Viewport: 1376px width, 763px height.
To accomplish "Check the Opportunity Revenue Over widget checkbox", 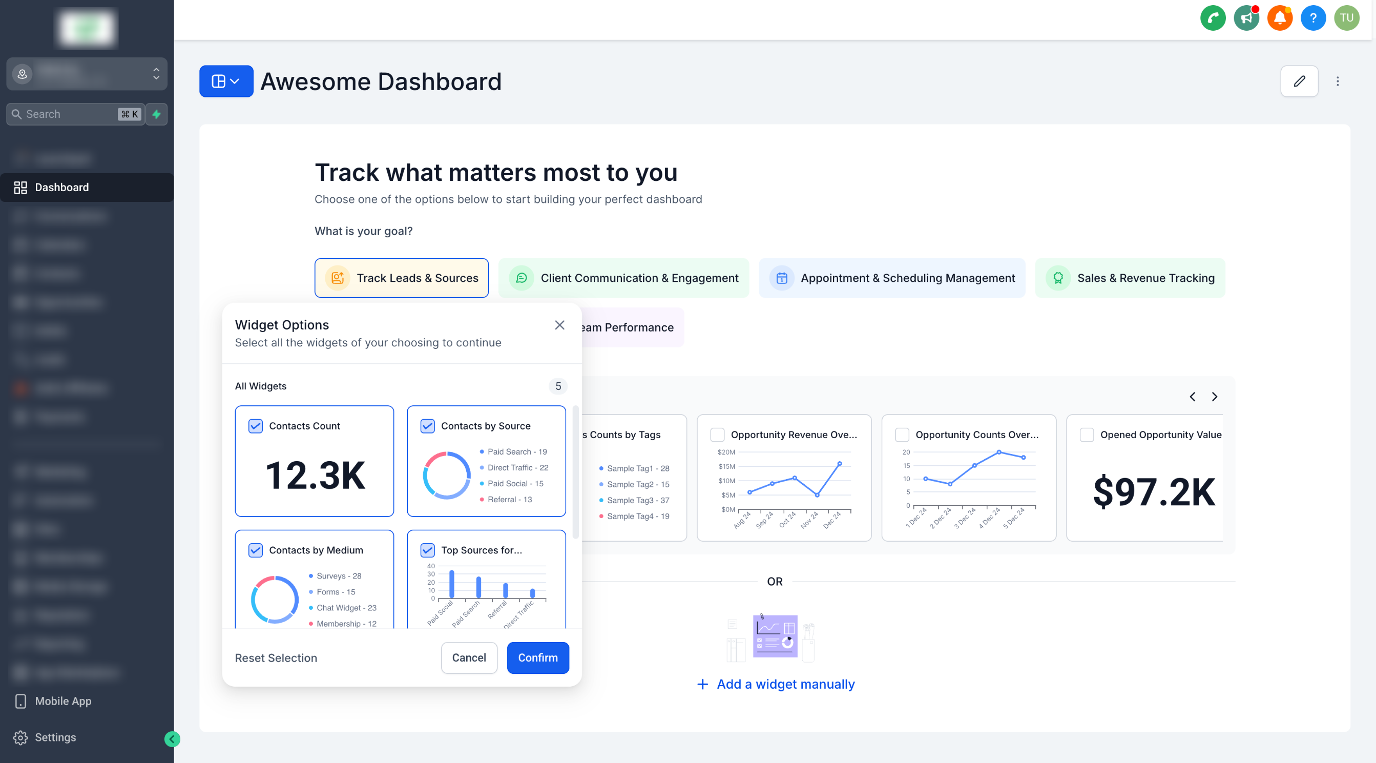I will point(717,435).
